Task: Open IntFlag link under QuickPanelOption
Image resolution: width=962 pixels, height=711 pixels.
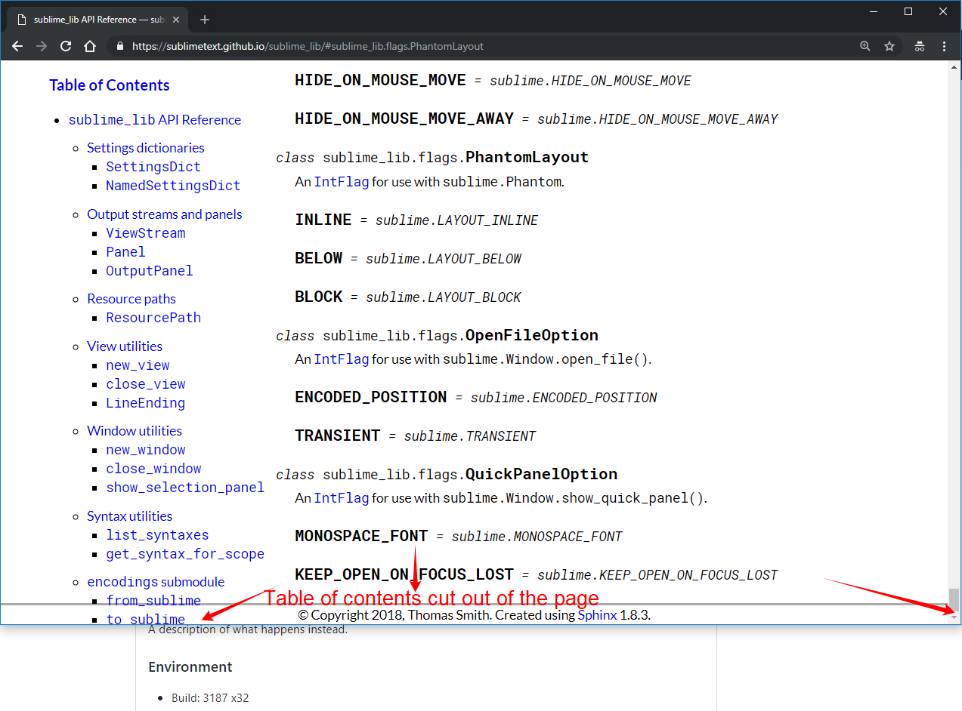Action: (342, 498)
